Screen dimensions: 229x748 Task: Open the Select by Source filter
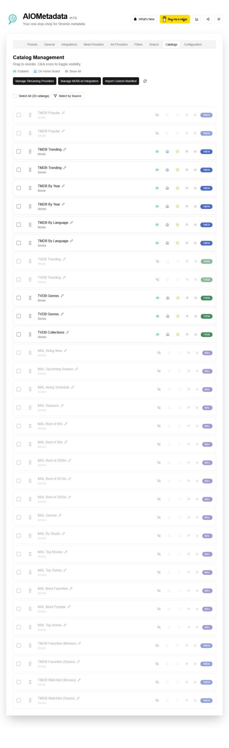pyautogui.click(x=68, y=96)
